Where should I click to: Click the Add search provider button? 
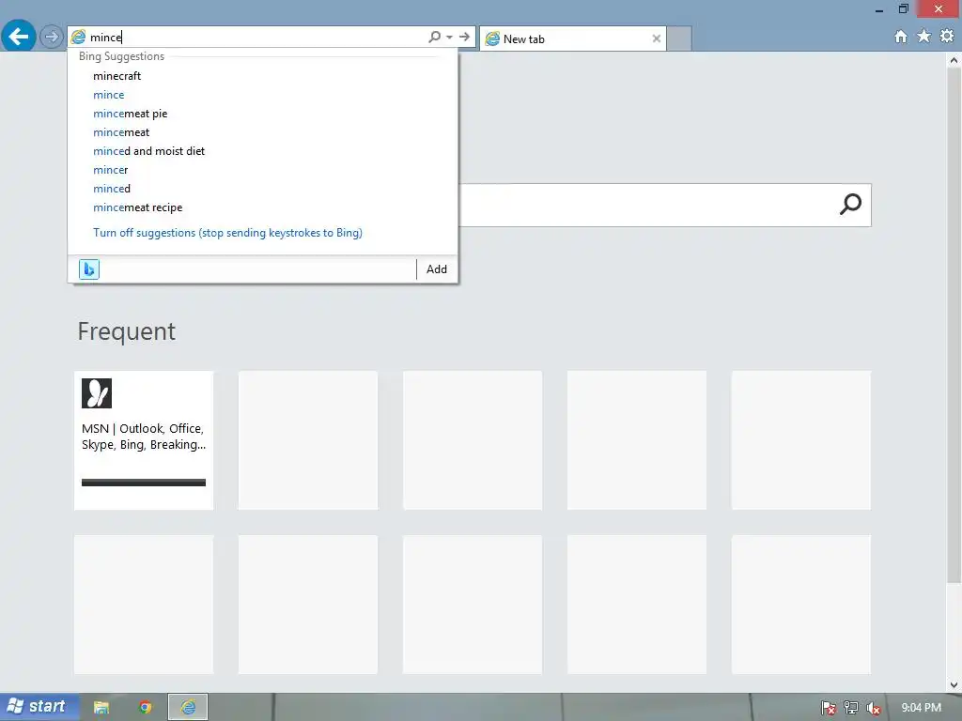coord(437,269)
